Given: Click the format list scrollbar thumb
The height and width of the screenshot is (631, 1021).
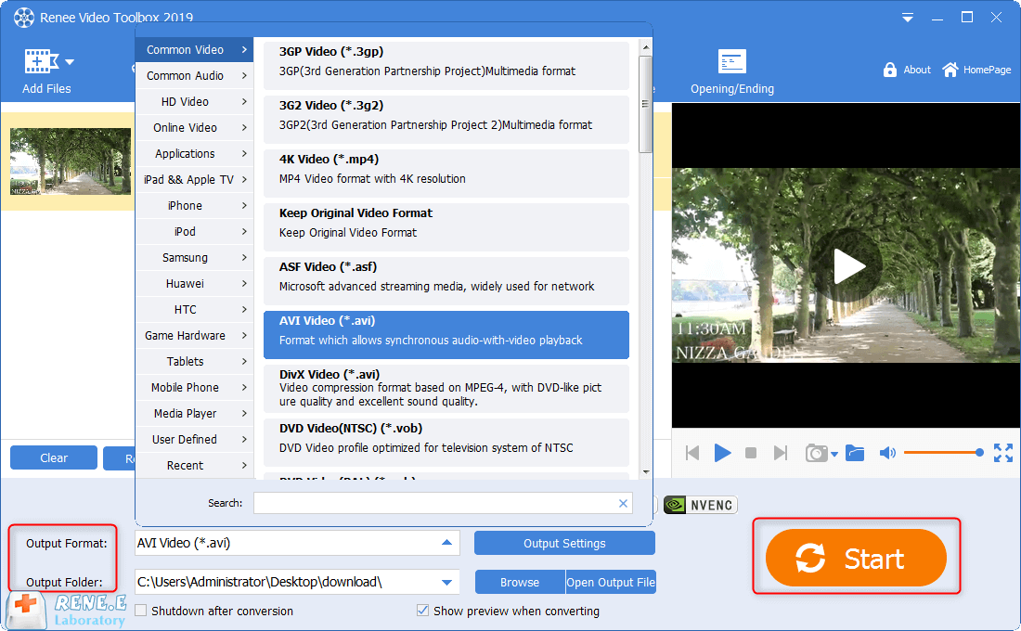Looking at the screenshot, I should tap(645, 104).
